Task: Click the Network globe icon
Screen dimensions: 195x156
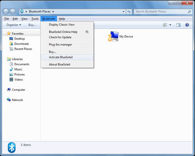Action: [9, 100]
